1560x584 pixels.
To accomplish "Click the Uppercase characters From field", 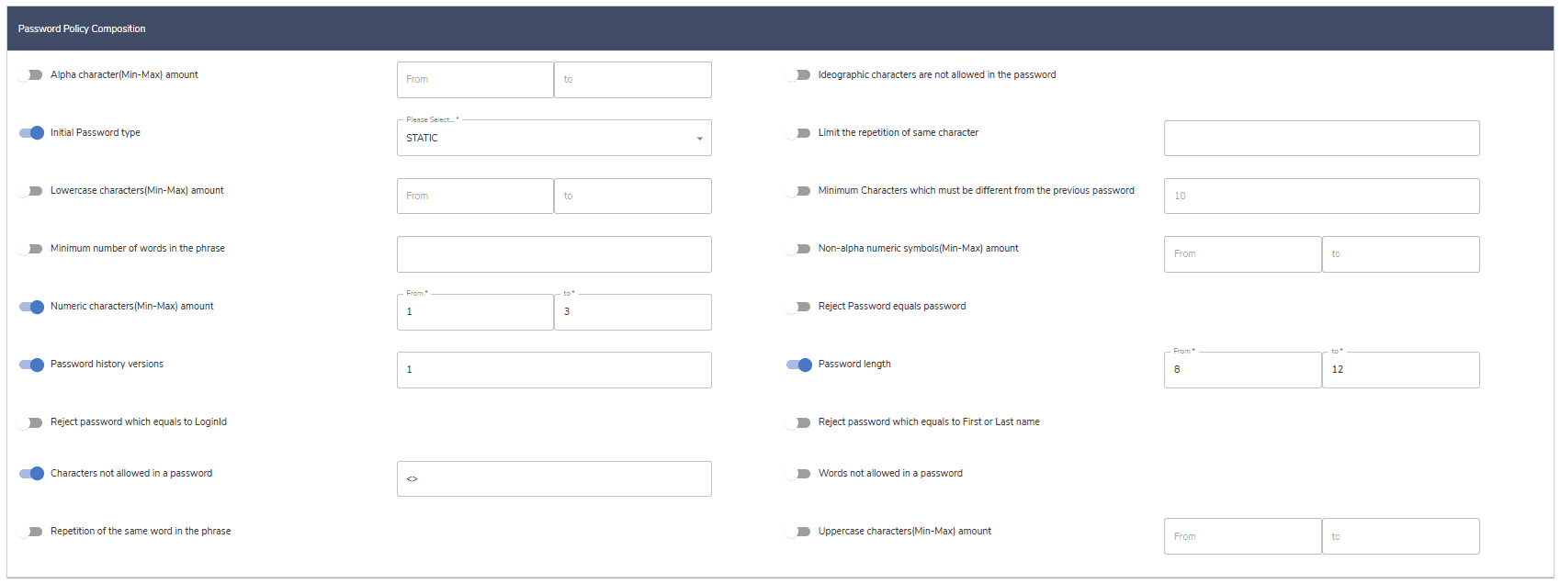I will [x=1242, y=537].
